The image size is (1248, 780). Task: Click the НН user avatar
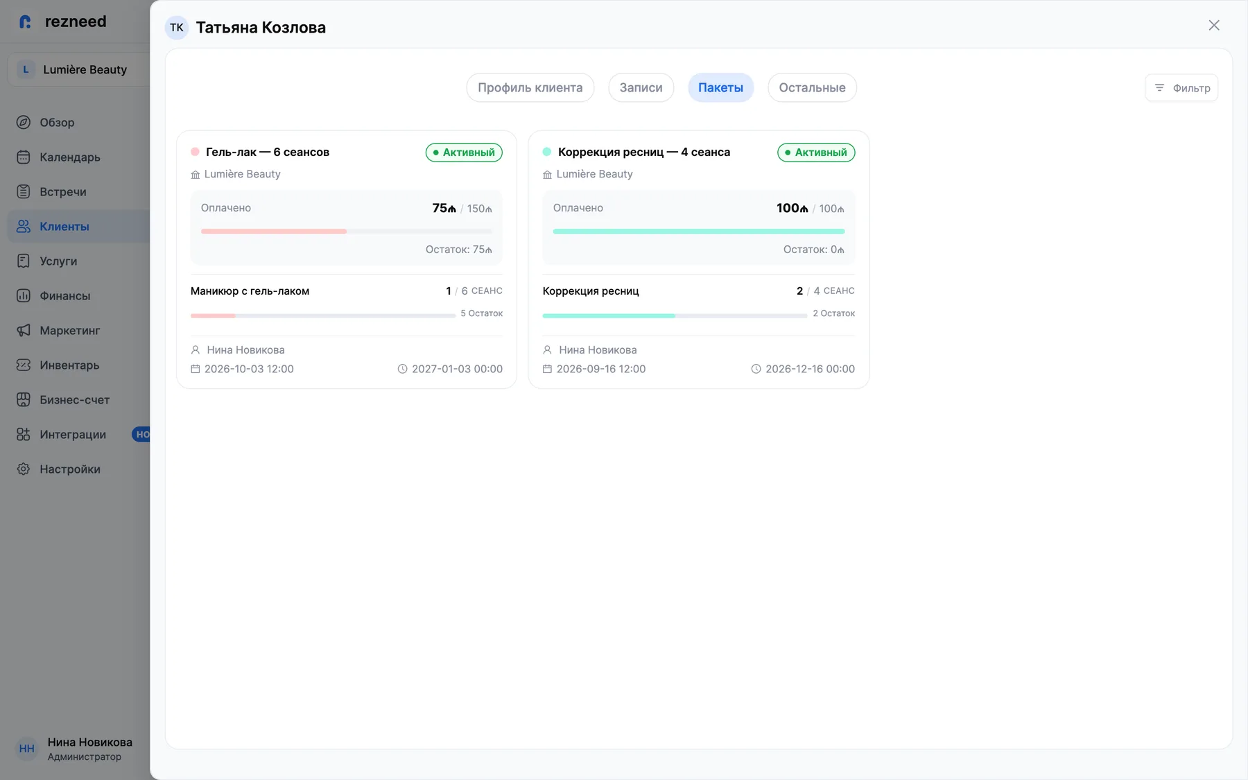click(x=27, y=749)
